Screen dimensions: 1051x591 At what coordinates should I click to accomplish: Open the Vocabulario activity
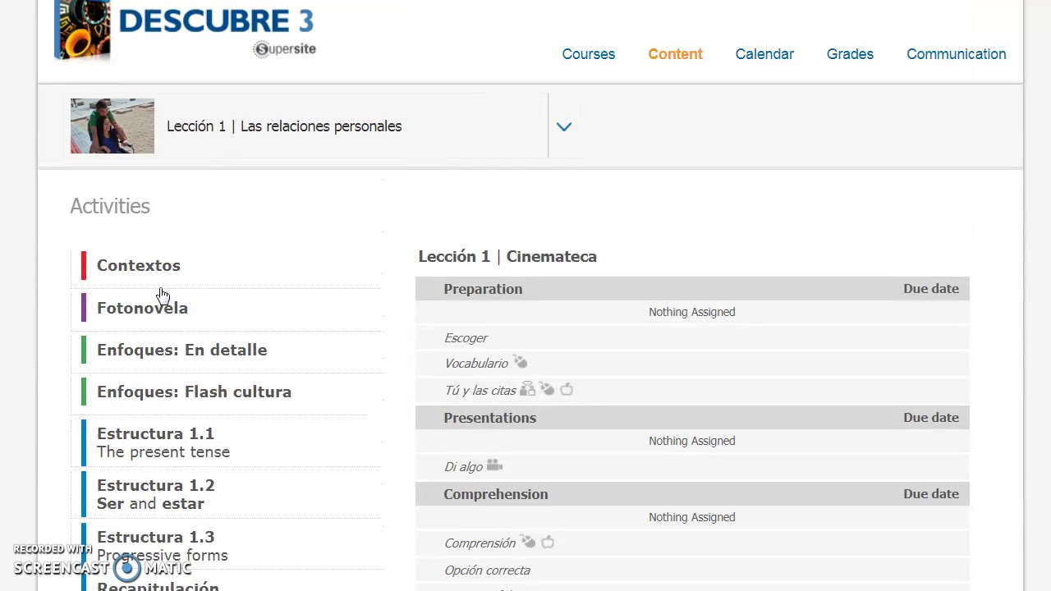476,364
